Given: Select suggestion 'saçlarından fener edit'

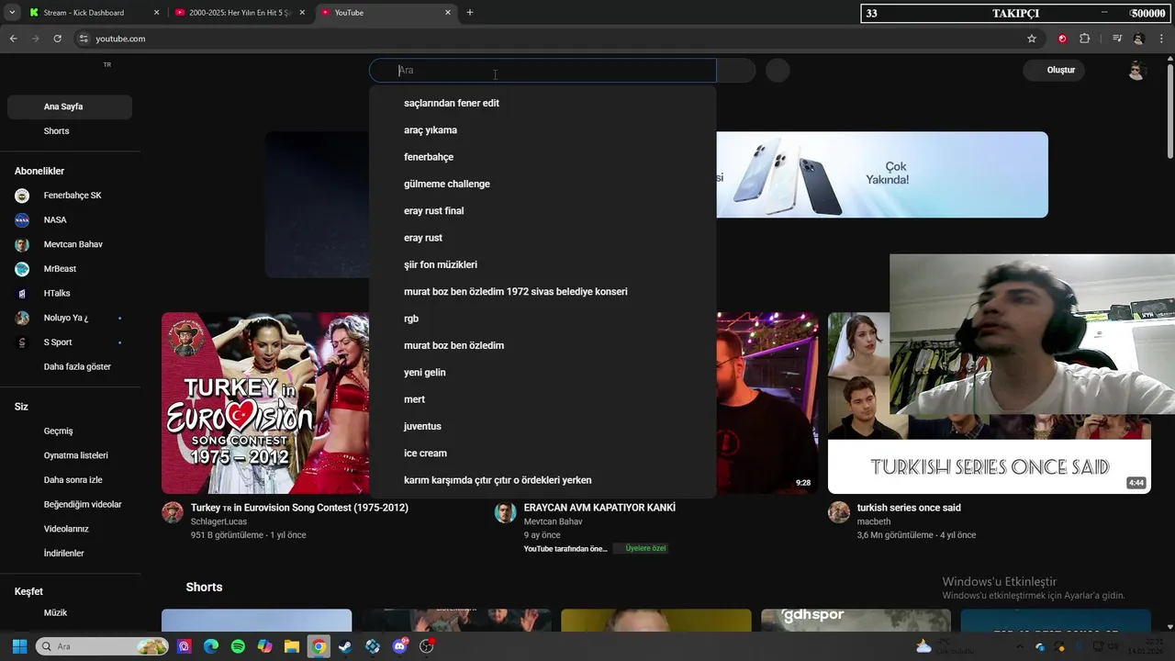Looking at the screenshot, I should pos(543,104).
